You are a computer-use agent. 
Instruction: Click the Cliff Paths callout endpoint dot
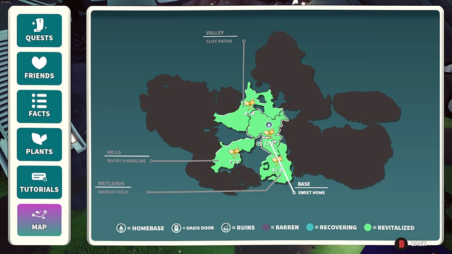point(244,41)
